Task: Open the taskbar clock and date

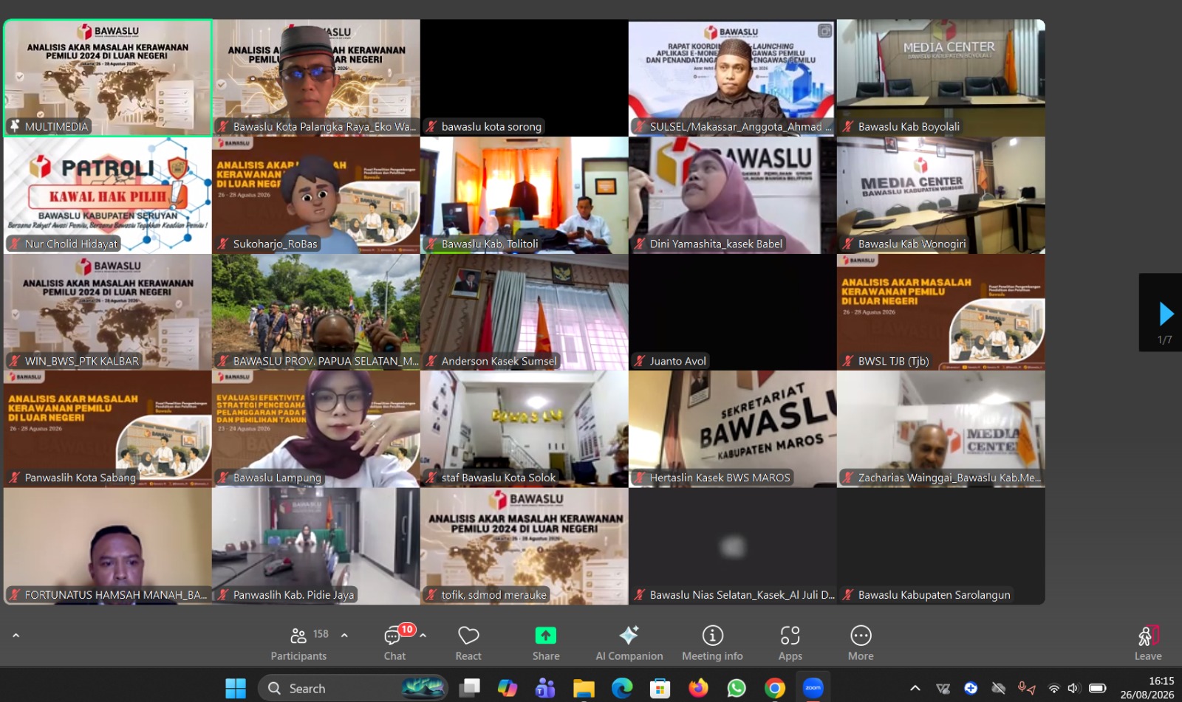Action: coord(1147,688)
